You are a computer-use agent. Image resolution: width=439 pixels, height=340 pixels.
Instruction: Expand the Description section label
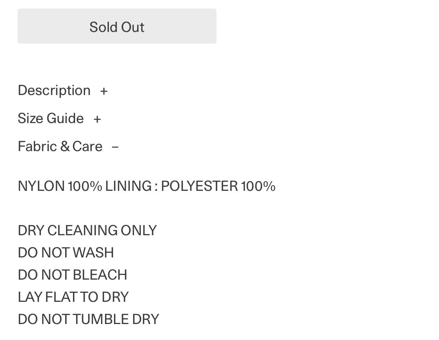pos(54,90)
